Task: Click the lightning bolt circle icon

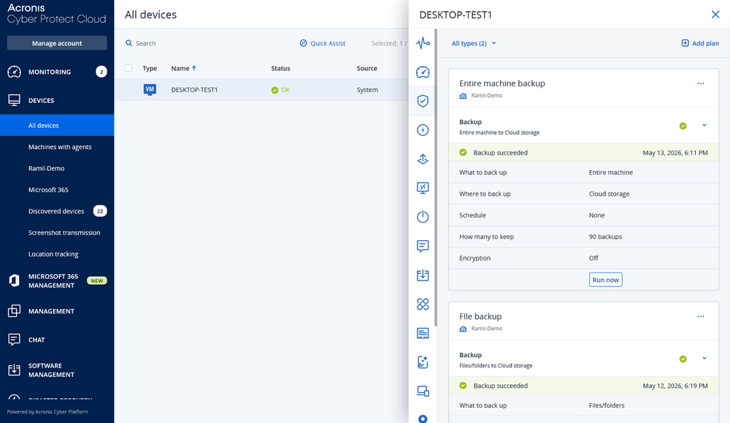Action: [423, 130]
